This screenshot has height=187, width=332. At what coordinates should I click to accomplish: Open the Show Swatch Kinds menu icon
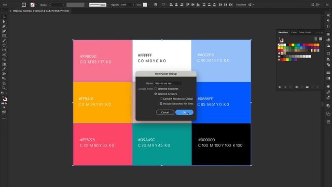point(296,87)
